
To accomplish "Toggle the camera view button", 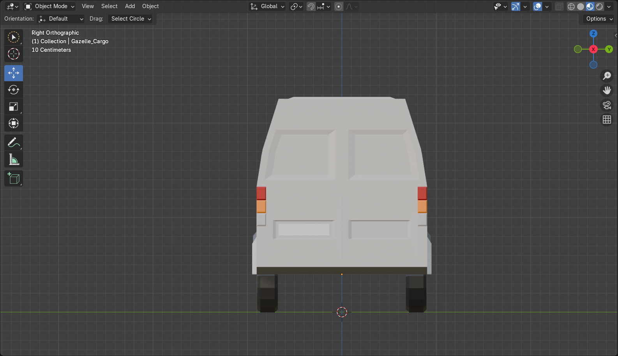I will coord(607,105).
